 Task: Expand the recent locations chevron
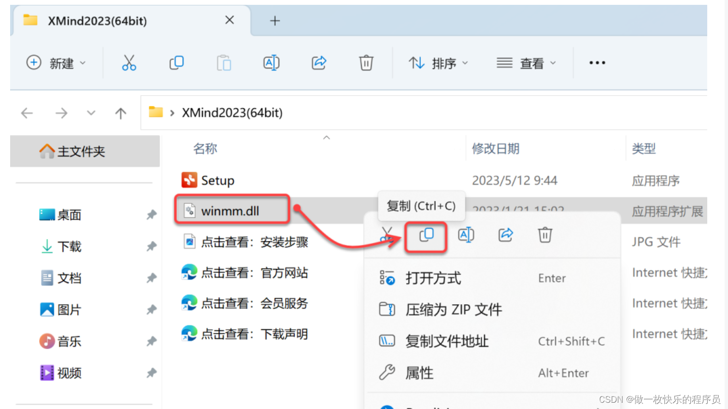click(x=91, y=113)
